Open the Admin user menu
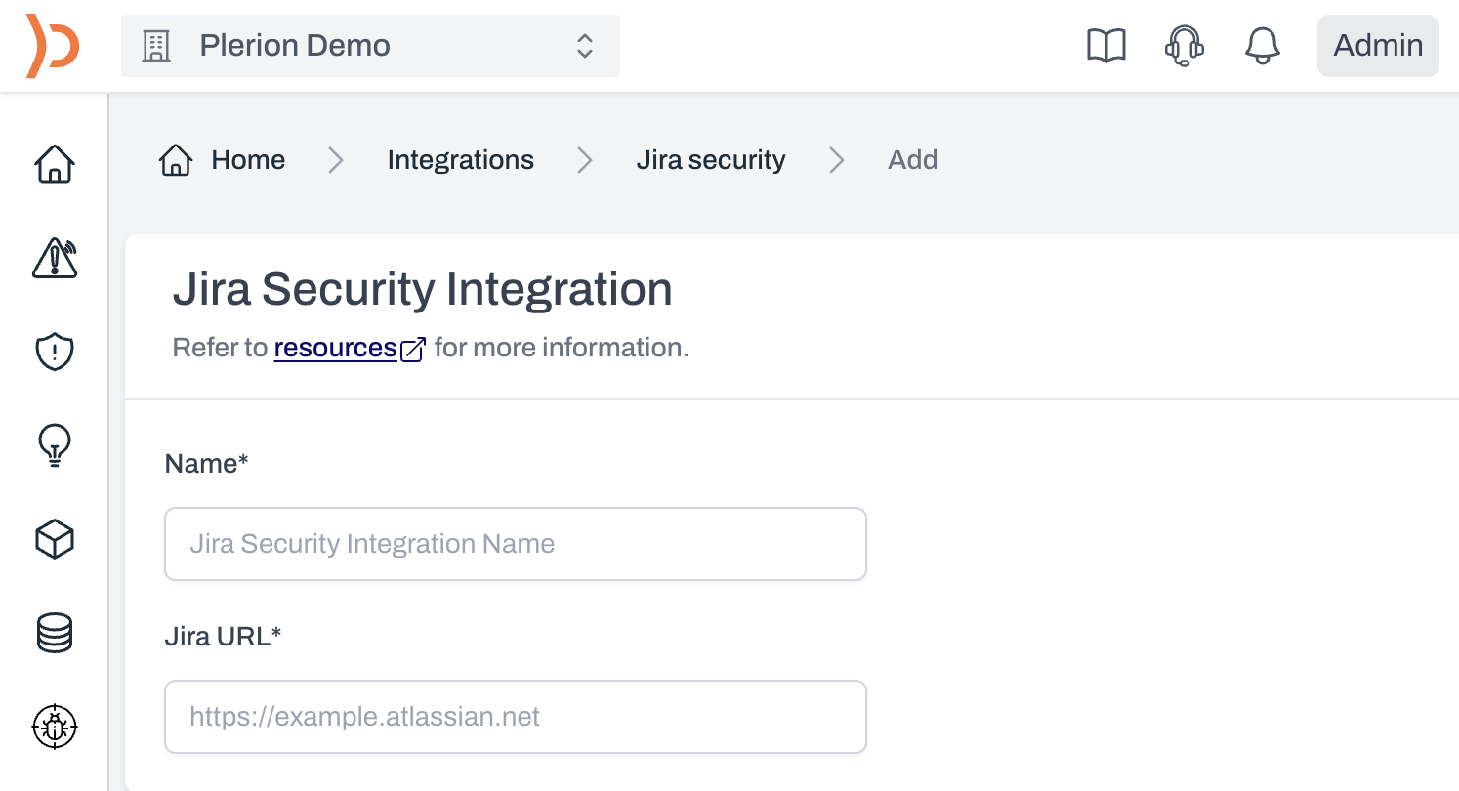Screen dimensions: 1459x791 point(1378,46)
